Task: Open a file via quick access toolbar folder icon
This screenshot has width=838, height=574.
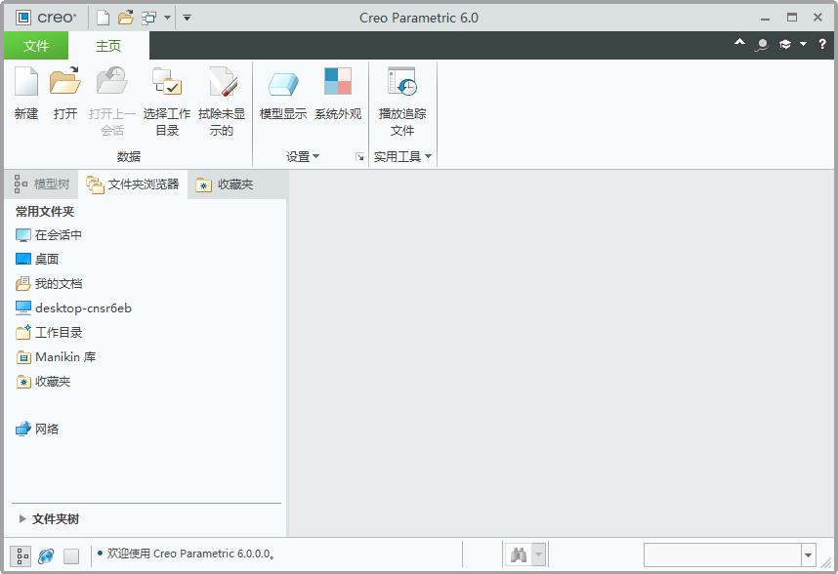Action: coord(127,17)
